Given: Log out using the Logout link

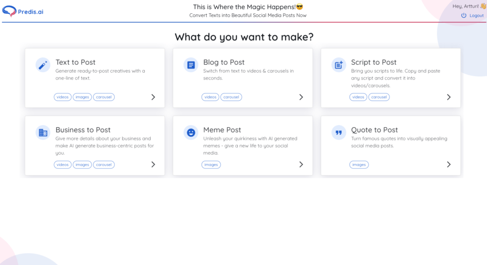Looking at the screenshot, I should [x=477, y=16].
